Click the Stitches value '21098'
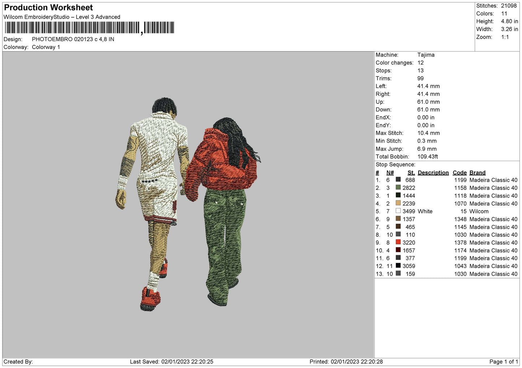 509,6
